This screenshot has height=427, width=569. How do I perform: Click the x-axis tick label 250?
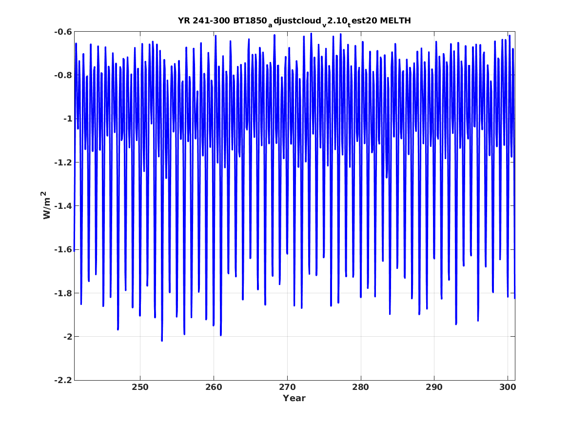pyautogui.click(x=140, y=387)
